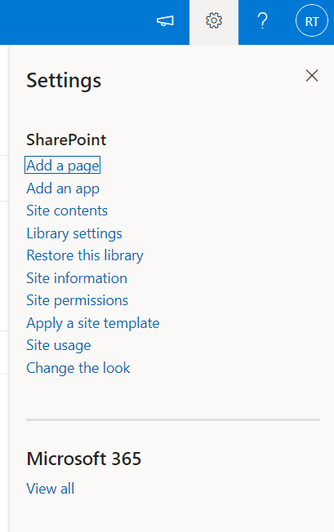Open Site contents
Viewport: 334px width, 532px height.
tap(67, 211)
